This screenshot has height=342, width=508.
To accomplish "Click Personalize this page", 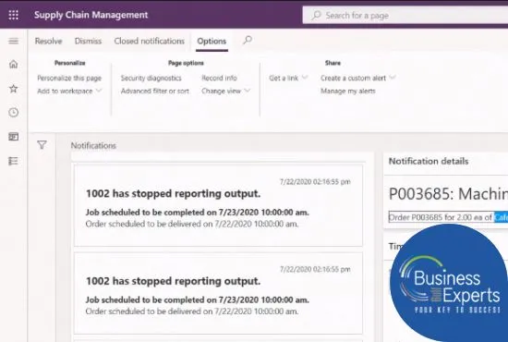I will [x=69, y=79].
